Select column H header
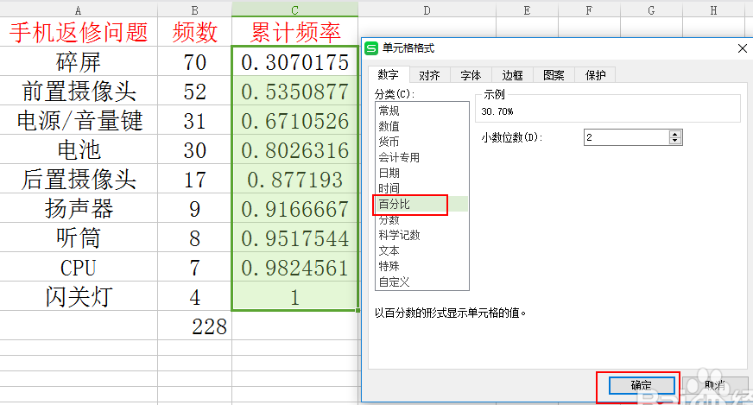753x405 pixels. tap(713, 10)
